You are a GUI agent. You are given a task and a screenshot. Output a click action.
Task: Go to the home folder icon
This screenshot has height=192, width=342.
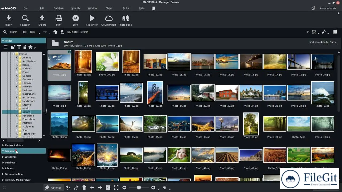(55, 32)
